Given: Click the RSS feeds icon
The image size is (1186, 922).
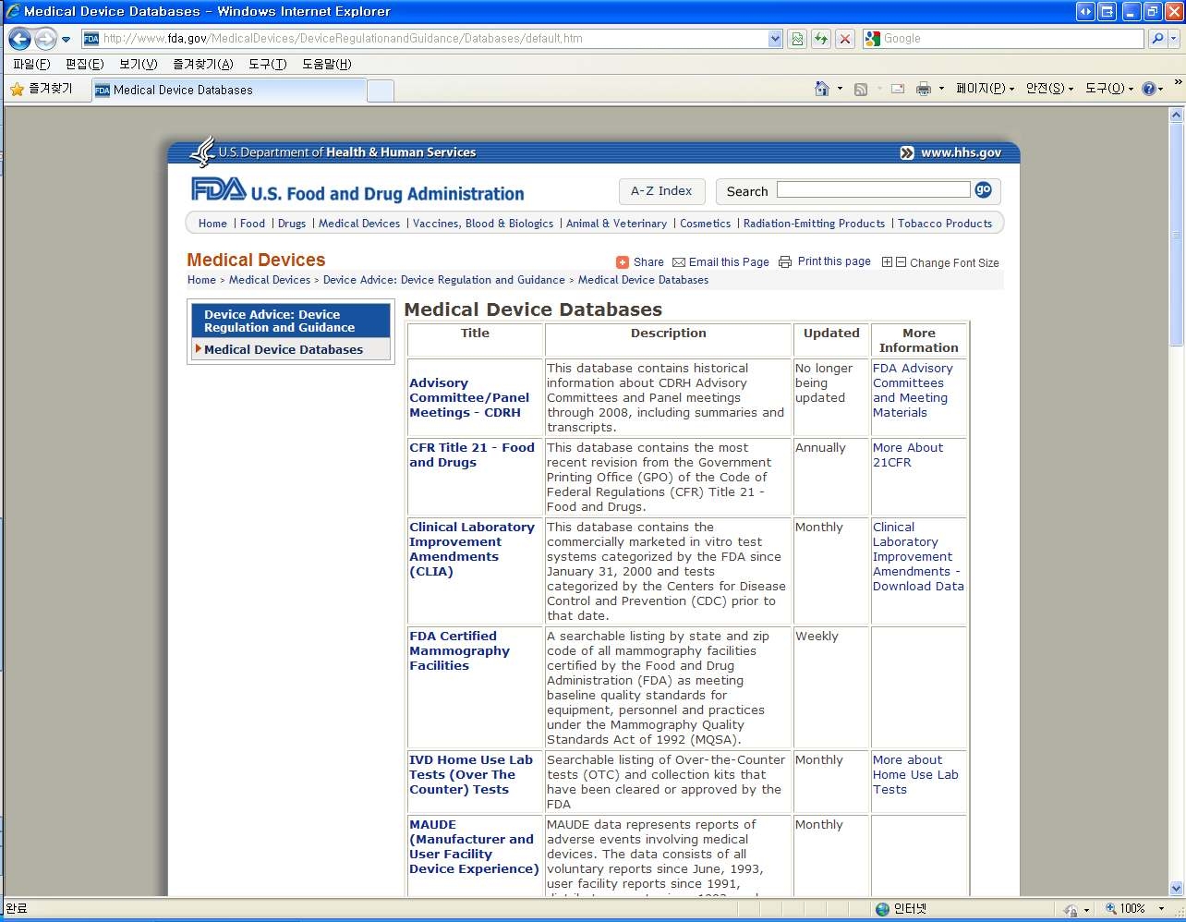Looking at the screenshot, I should (861, 90).
